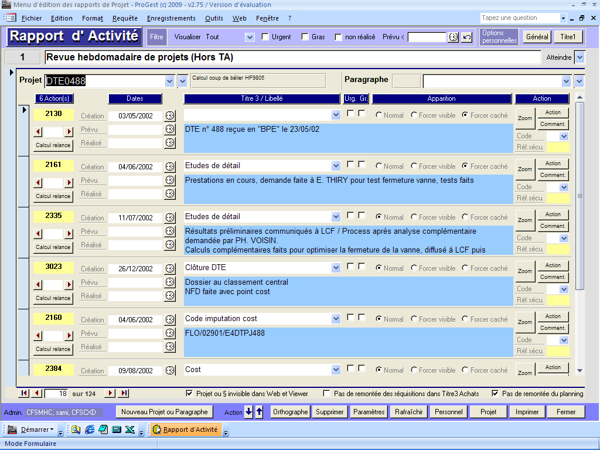Open the Visualiser Tout dropdown

pyautogui.click(x=250, y=37)
